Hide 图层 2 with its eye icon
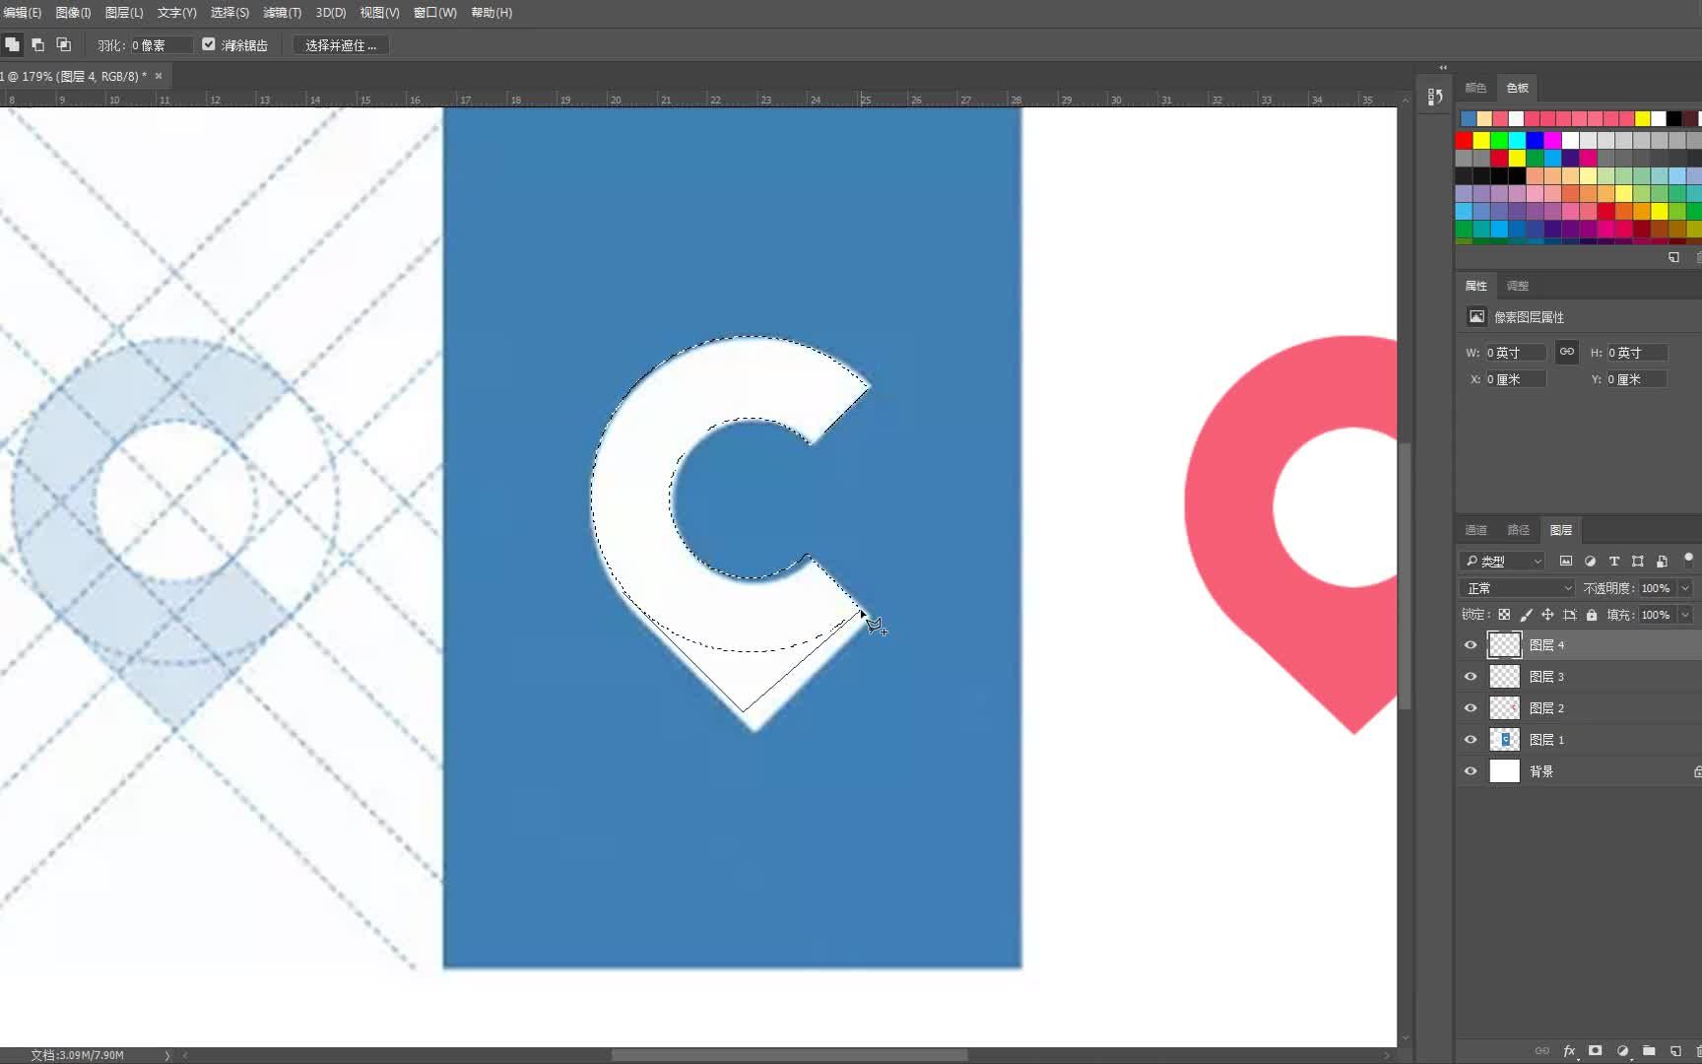Screen dimensions: 1702x1064 point(1471,708)
